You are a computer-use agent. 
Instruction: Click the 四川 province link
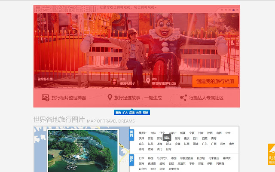196,138
